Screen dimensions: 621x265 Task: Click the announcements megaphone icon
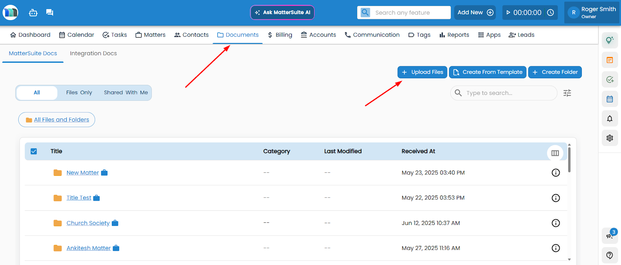tap(609, 236)
